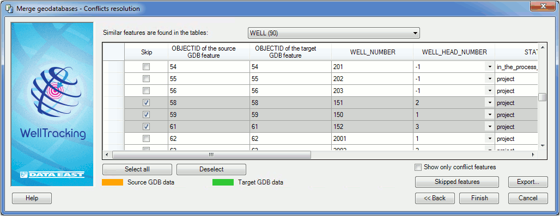Enable Show only conflict features
The height and width of the screenshot is (216, 560).
[x=418, y=167]
